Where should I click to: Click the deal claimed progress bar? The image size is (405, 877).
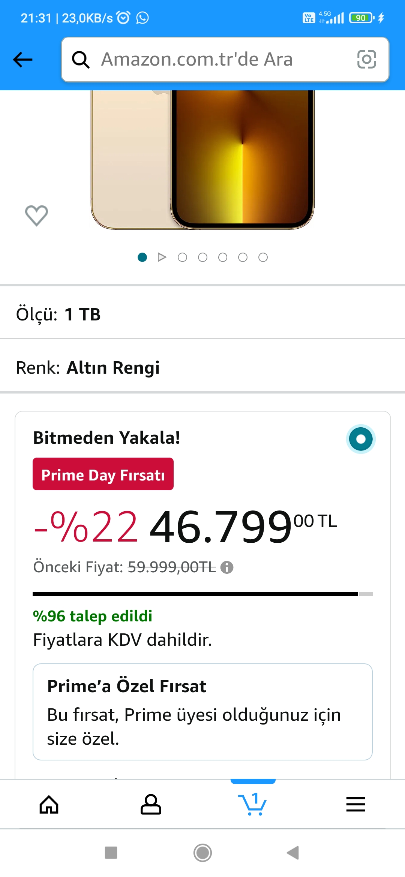pos(202,594)
